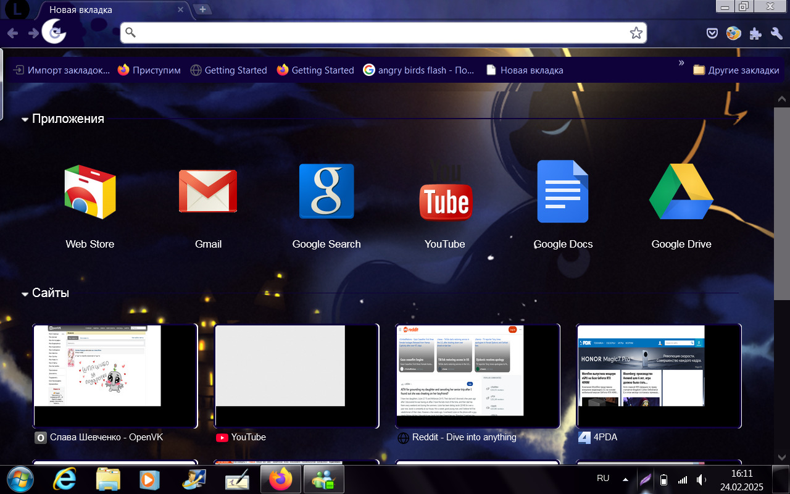
Task: Open the Google Drive app
Action: tap(681, 192)
